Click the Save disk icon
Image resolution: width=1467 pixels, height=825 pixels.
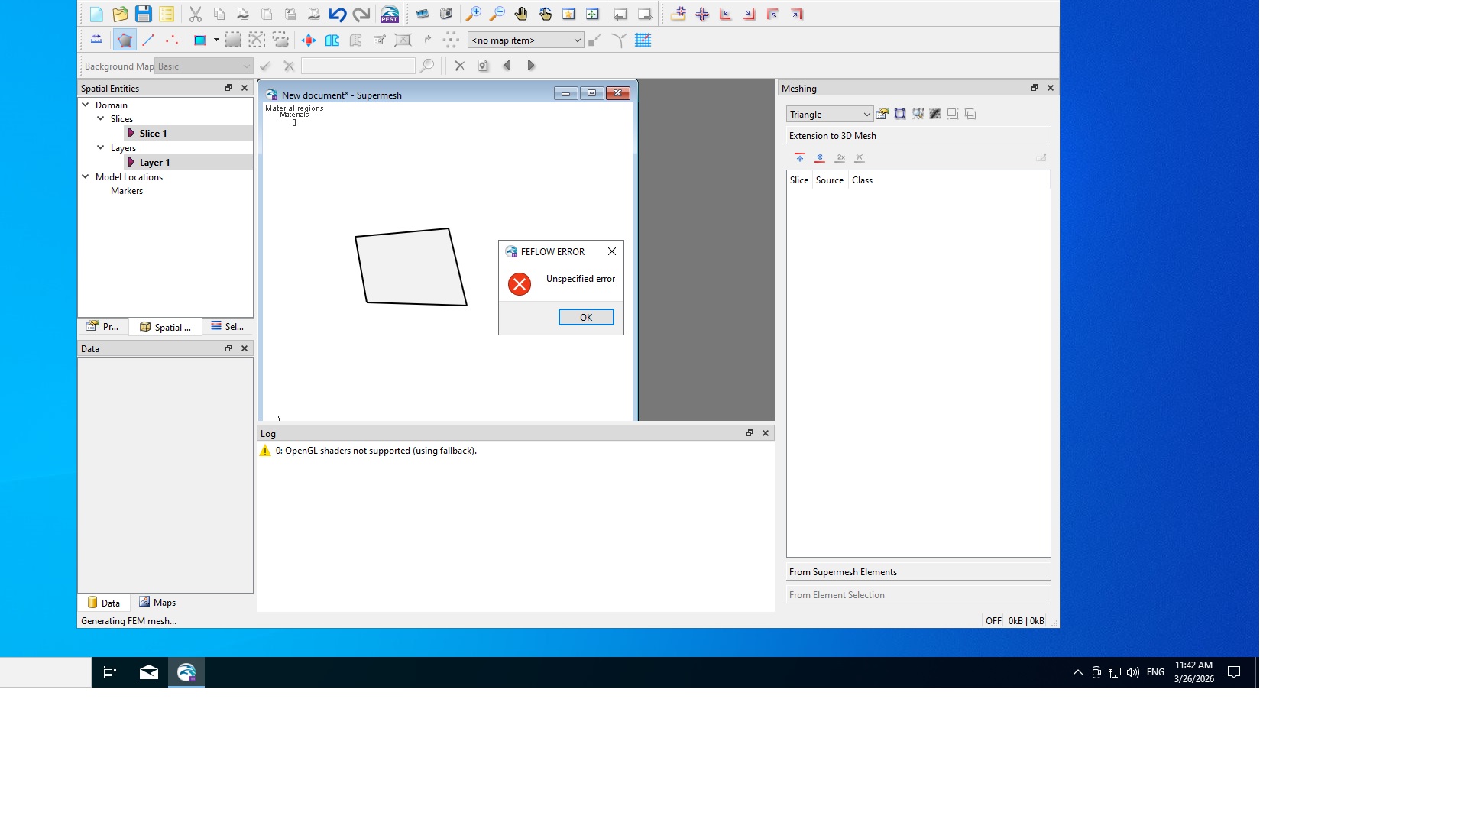pos(143,14)
